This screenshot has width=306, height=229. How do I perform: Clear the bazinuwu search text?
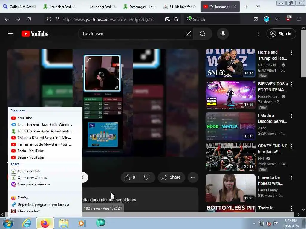tap(188, 34)
